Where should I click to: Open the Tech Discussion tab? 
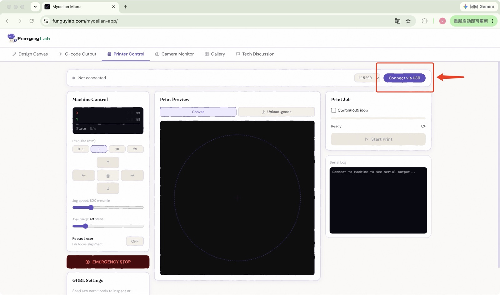click(255, 54)
